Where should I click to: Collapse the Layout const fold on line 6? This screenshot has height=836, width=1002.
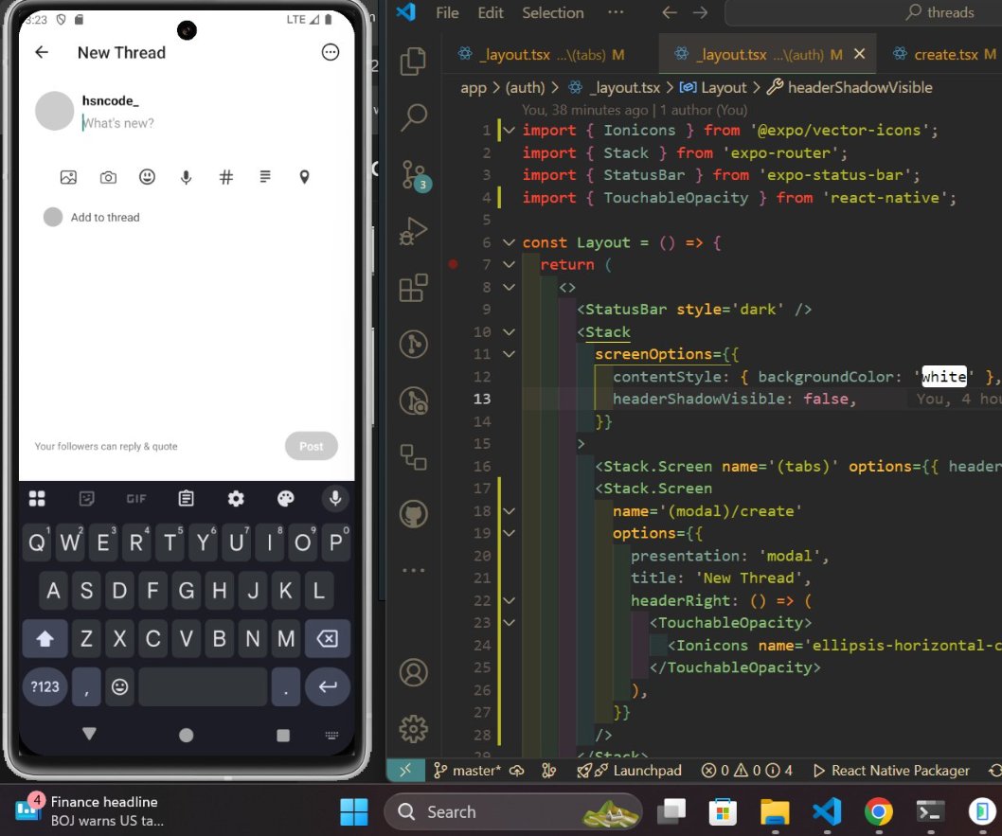tap(508, 242)
